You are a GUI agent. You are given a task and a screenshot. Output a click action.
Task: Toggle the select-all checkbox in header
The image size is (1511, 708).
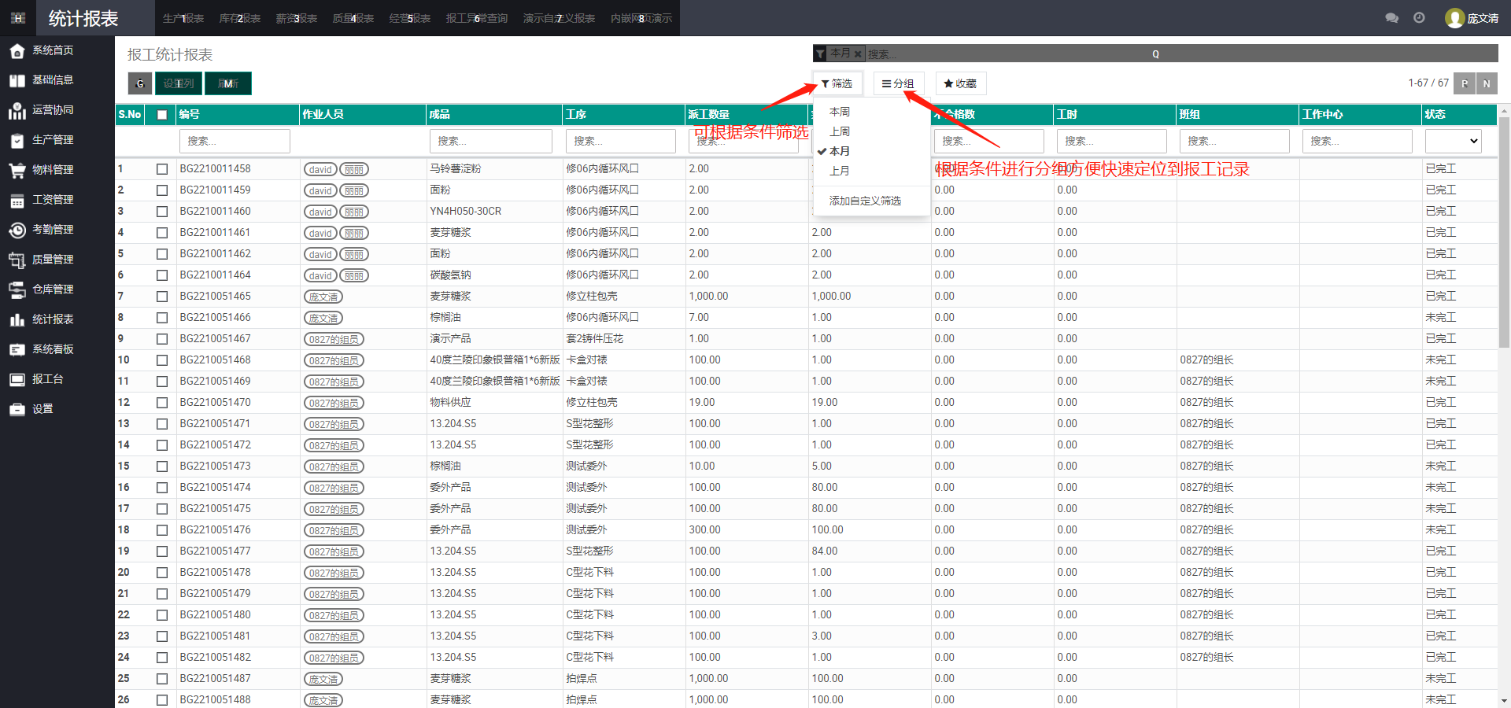pos(162,115)
